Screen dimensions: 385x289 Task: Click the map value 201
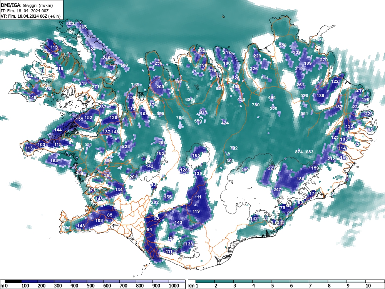133,177
